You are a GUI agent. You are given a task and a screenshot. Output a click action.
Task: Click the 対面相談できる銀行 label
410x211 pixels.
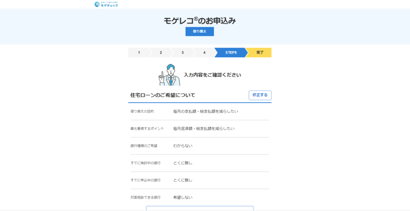coord(145,198)
